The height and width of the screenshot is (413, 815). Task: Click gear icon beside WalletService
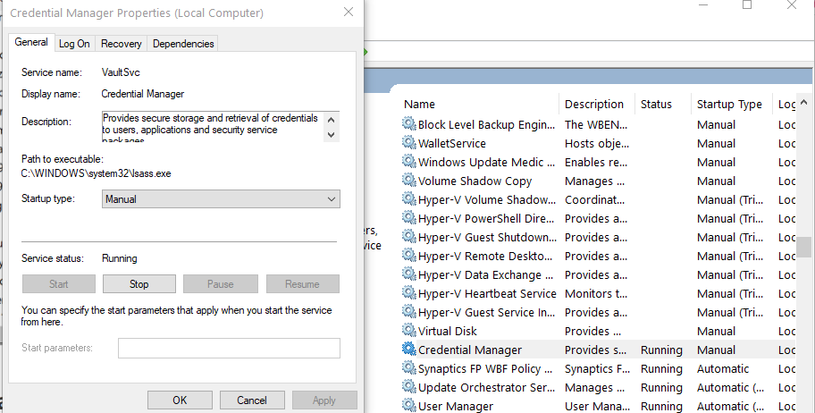[409, 142]
